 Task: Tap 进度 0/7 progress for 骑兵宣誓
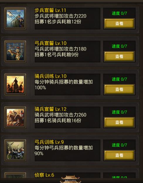click(119, 112)
